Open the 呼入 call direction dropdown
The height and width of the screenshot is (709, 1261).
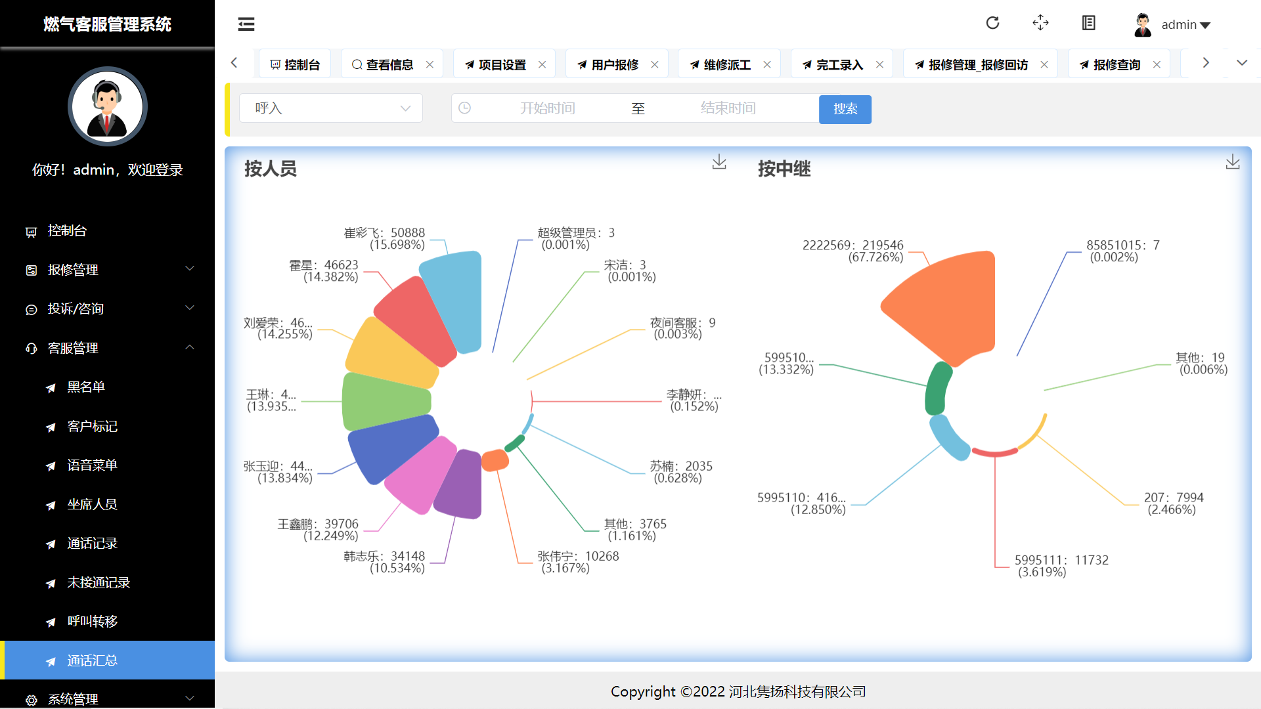point(331,108)
